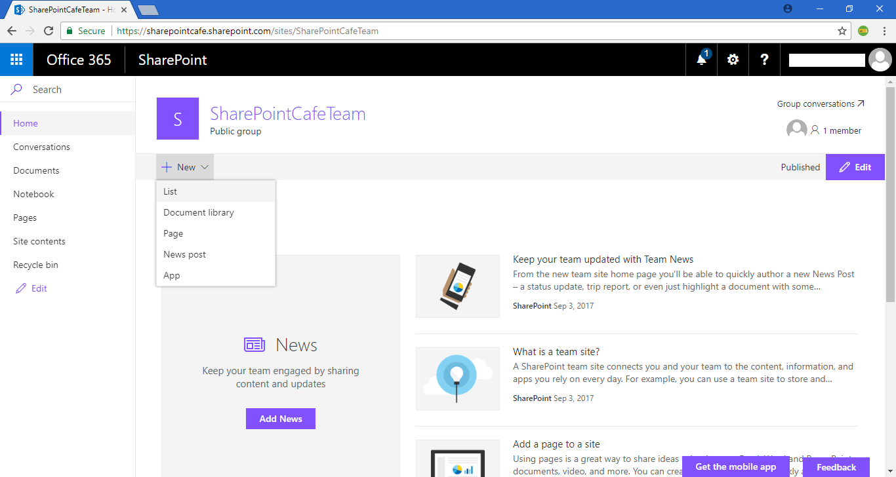
Task: Click the Published status text
Action: click(x=800, y=167)
